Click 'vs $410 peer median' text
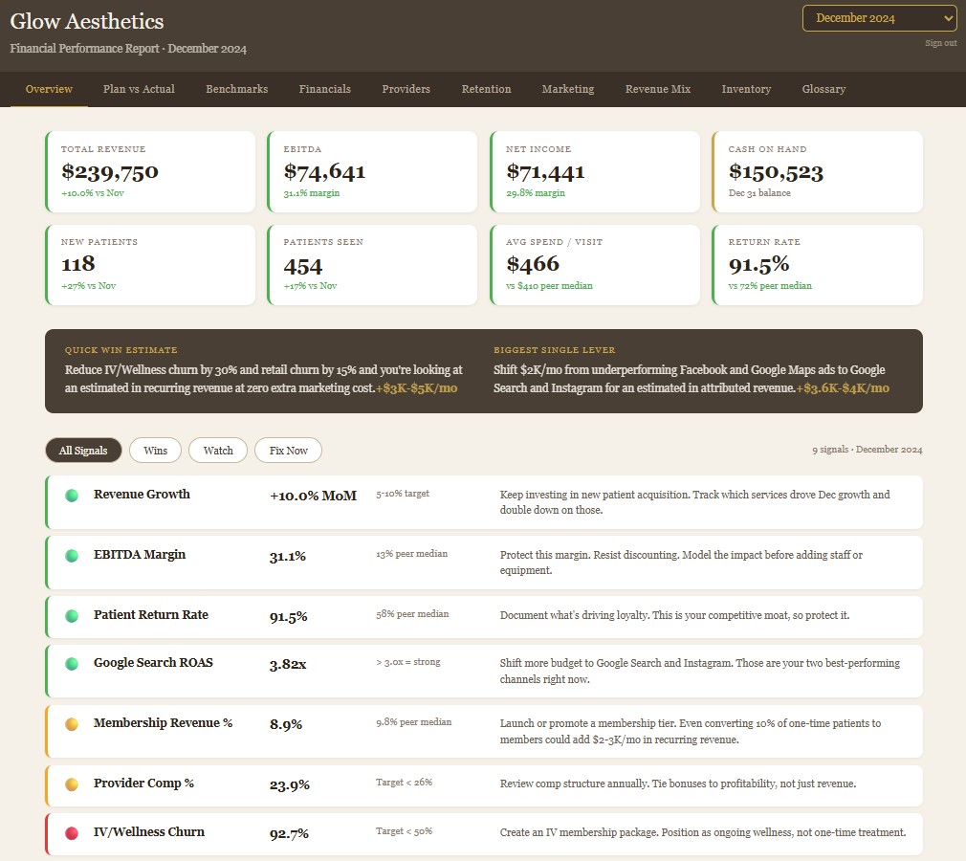This screenshot has height=861, width=966. pos(550,285)
